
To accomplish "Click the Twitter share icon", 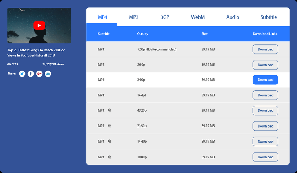I will [x=22, y=74].
